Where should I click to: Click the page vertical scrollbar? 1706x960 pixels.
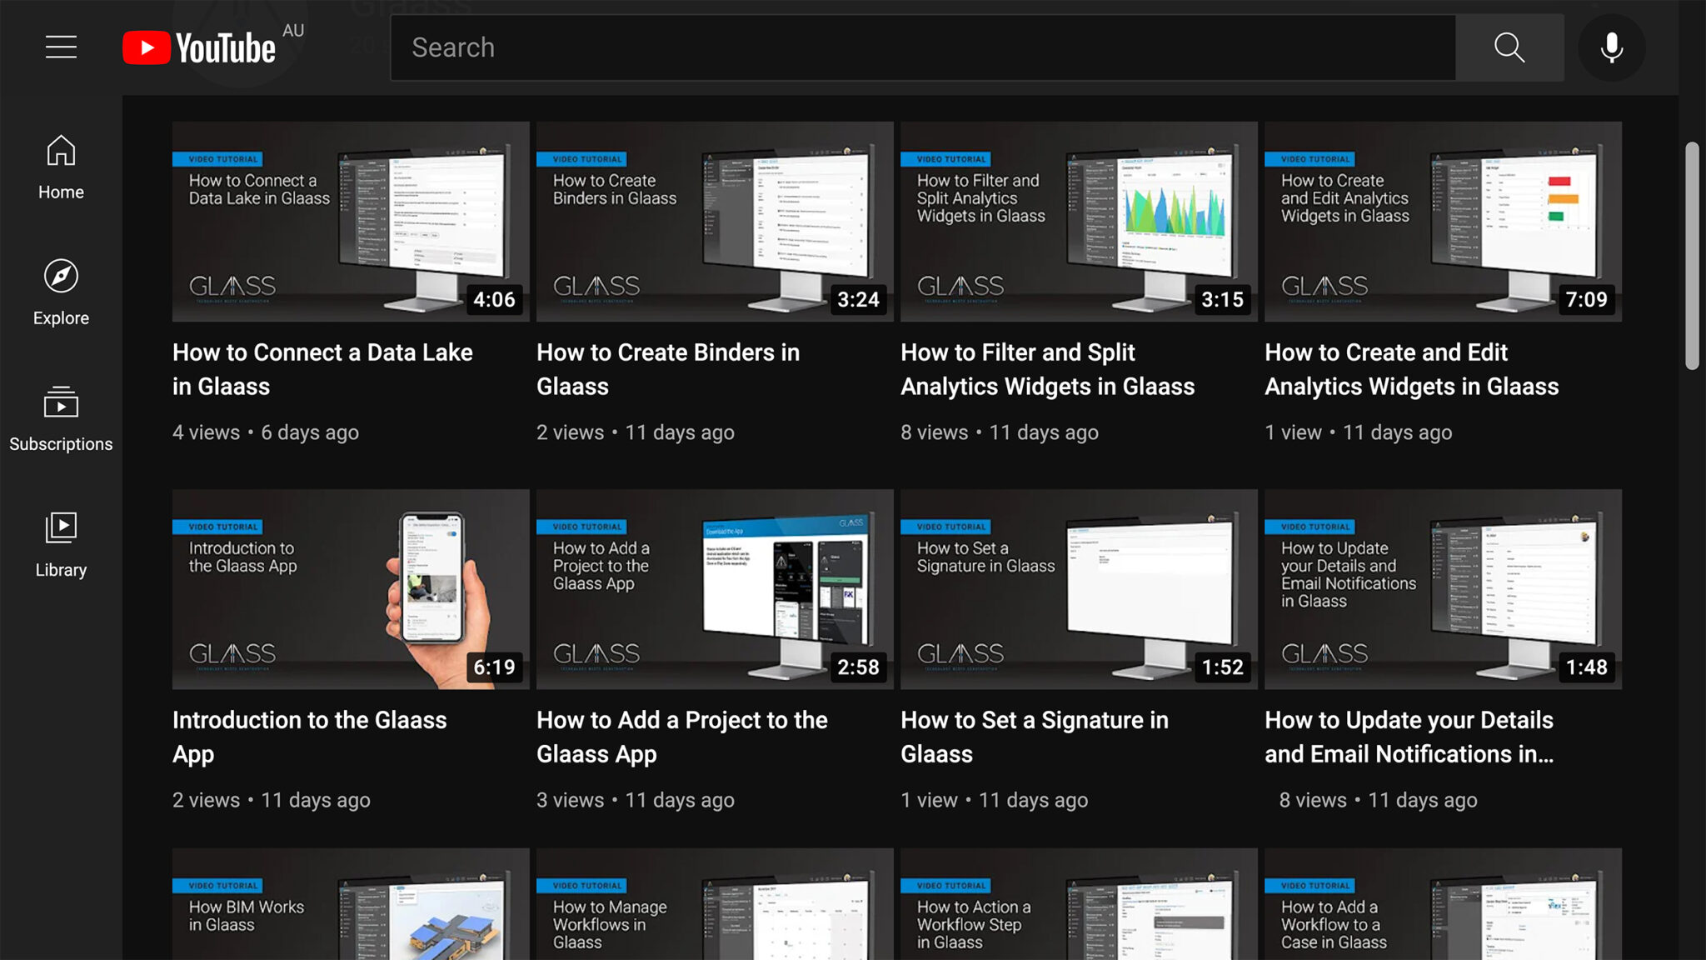[1692, 256]
